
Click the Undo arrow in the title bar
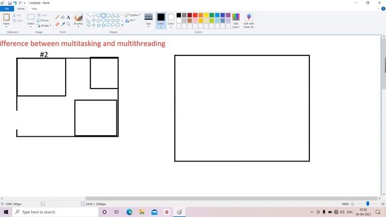[14, 3]
